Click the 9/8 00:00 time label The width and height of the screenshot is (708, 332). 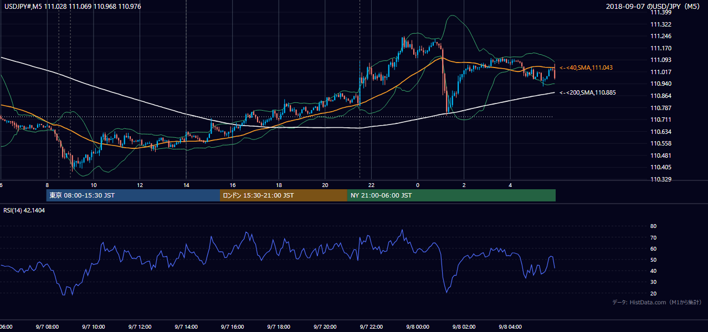click(x=418, y=326)
